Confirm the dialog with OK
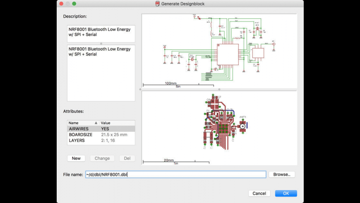The width and height of the screenshot is (360, 203). (x=286, y=193)
